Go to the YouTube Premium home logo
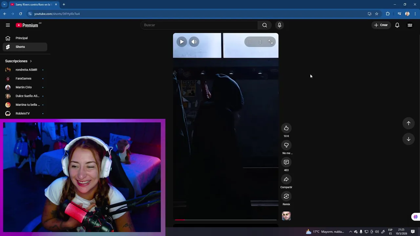Image resolution: width=420 pixels, height=236 pixels. pos(27,25)
